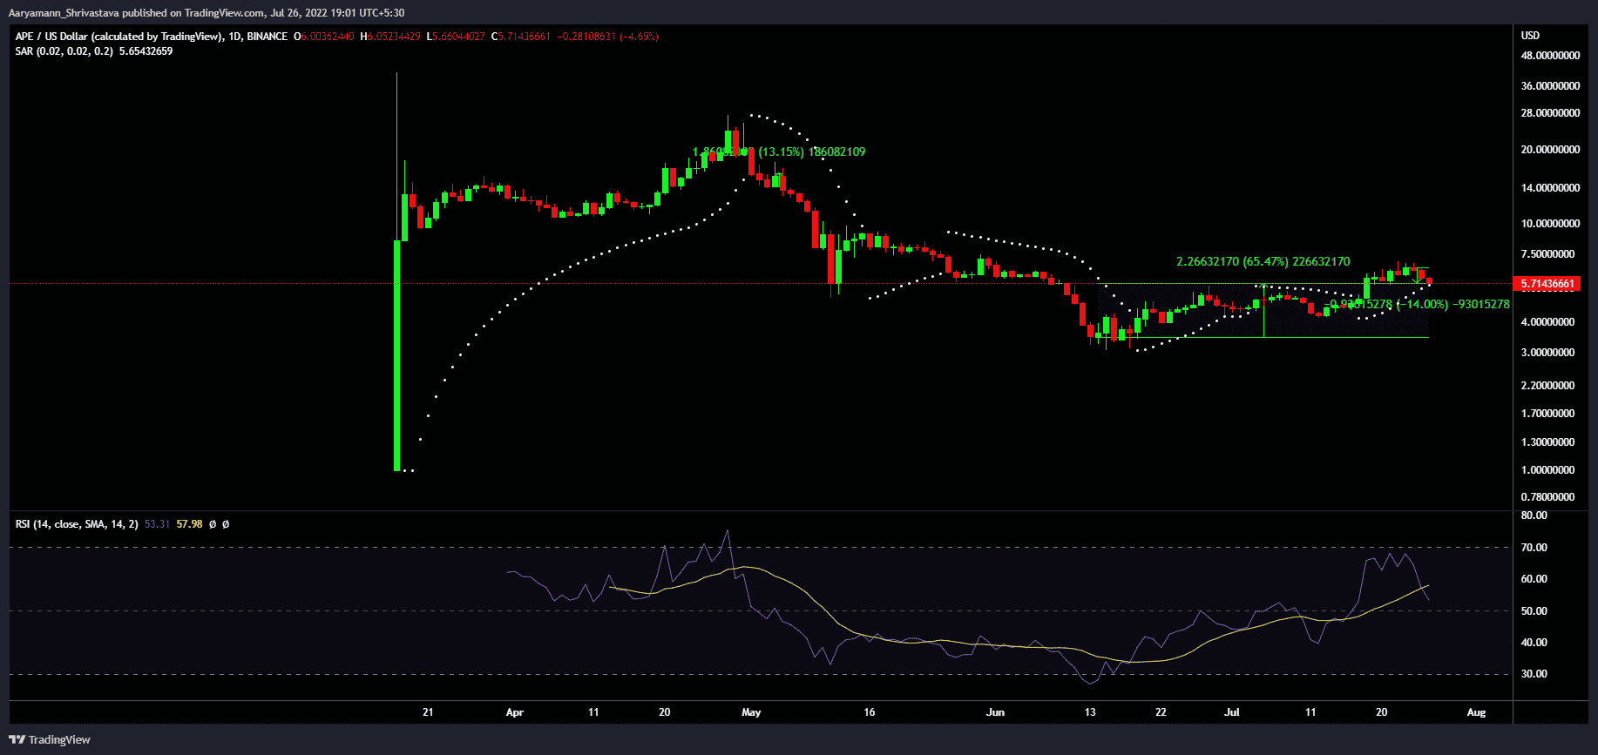Click the Aug label on the time axis

pos(1476,712)
